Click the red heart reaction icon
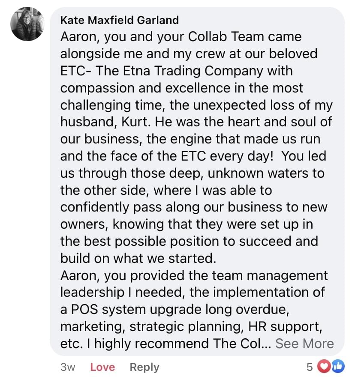355x379 pixels. 325,367
